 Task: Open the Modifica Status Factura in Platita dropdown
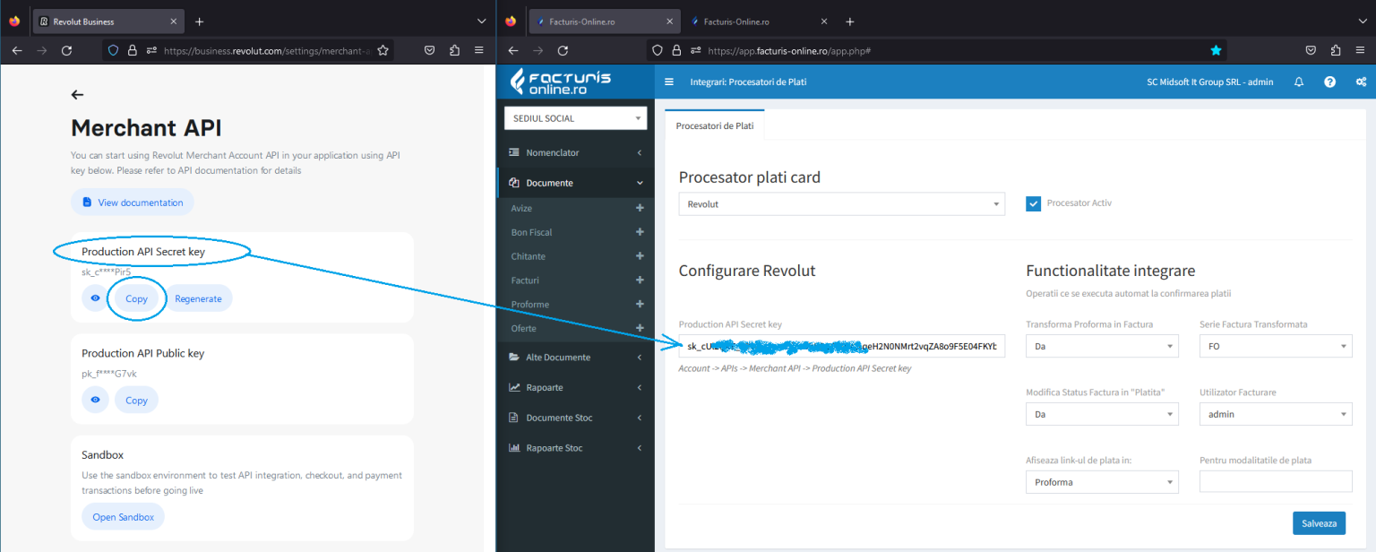tap(1102, 415)
